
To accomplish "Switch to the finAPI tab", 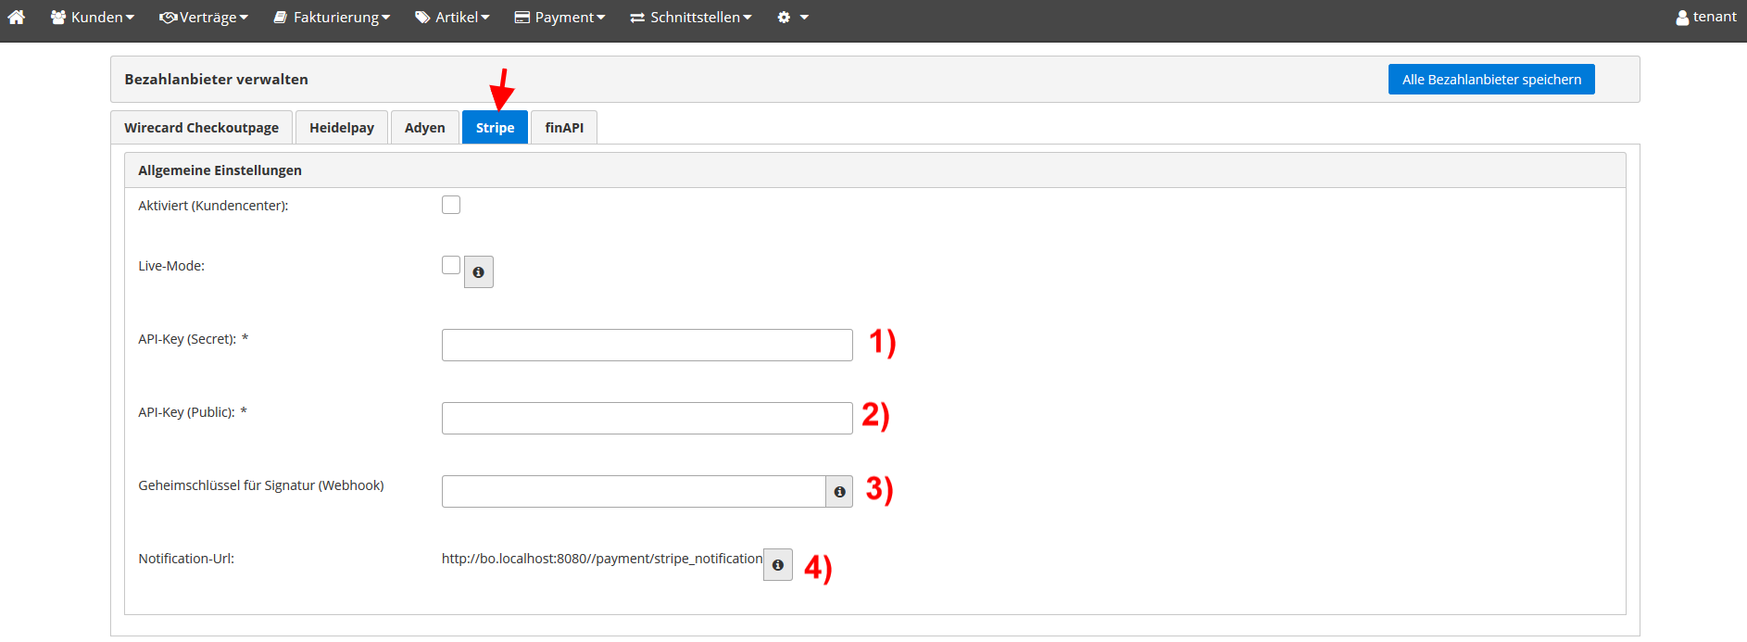I will 564,128.
